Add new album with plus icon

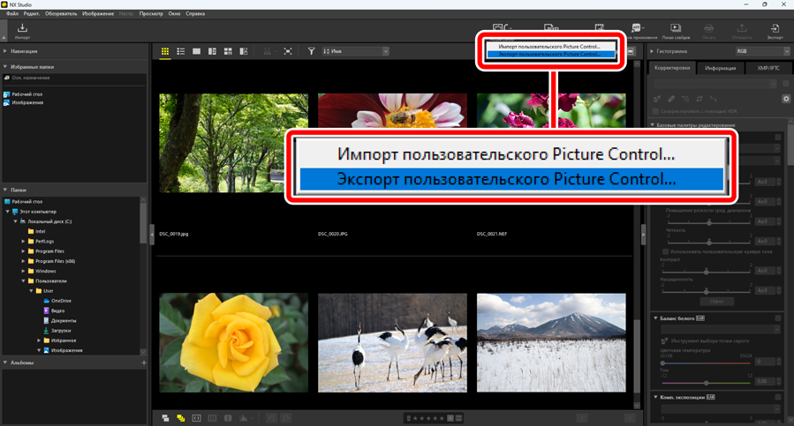coord(143,362)
